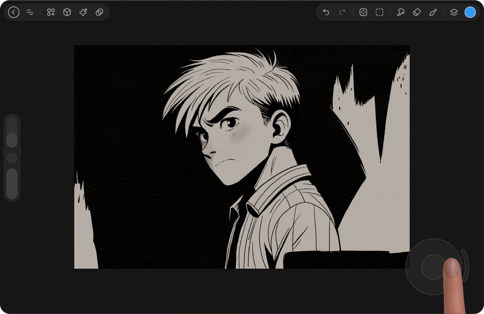The width and height of the screenshot is (484, 314).
Task: Open the 3D cube icon
Action: [x=67, y=12]
